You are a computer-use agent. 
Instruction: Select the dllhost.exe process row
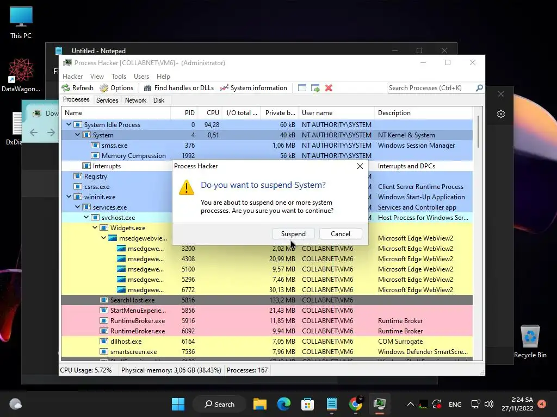click(x=267, y=341)
